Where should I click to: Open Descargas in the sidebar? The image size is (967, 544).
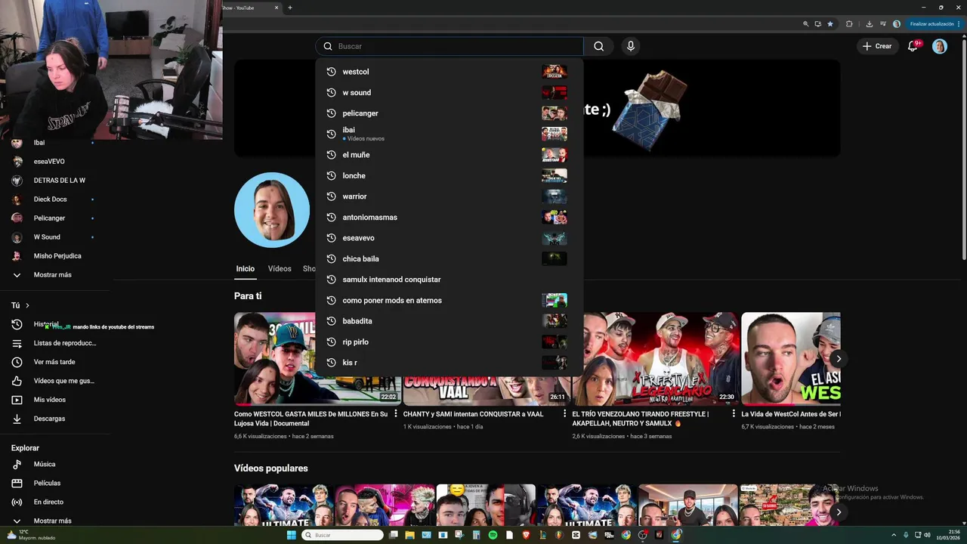click(54, 419)
